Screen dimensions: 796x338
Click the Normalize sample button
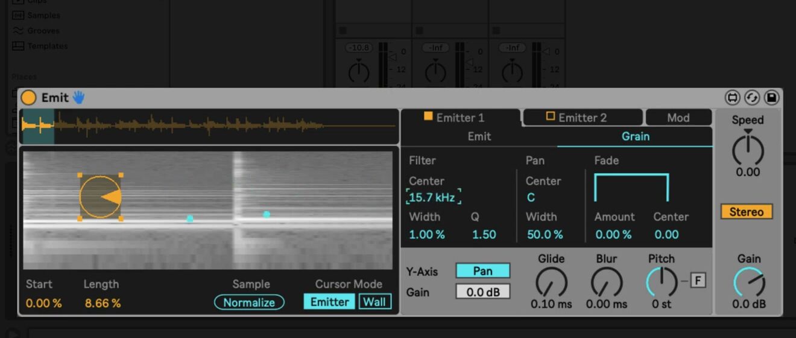[x=249, y=302]
